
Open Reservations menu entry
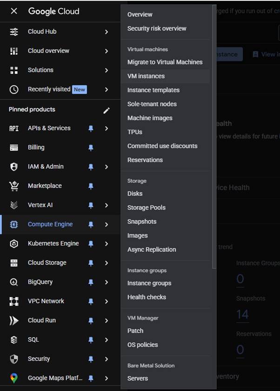pos(165,160)
